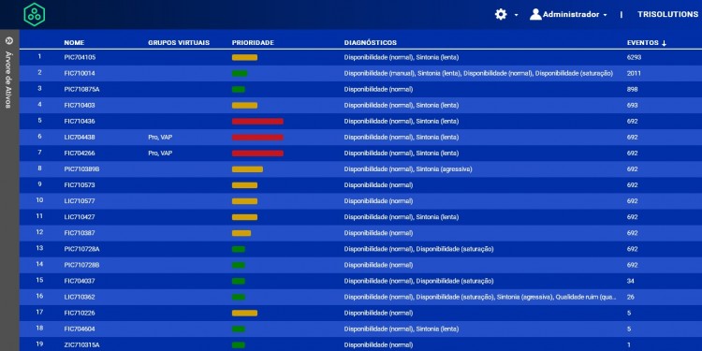Click the DIAGNÓSTICOS column header
Screen dimensions: 702x351
pyautogui.click(x=371, y=43)
